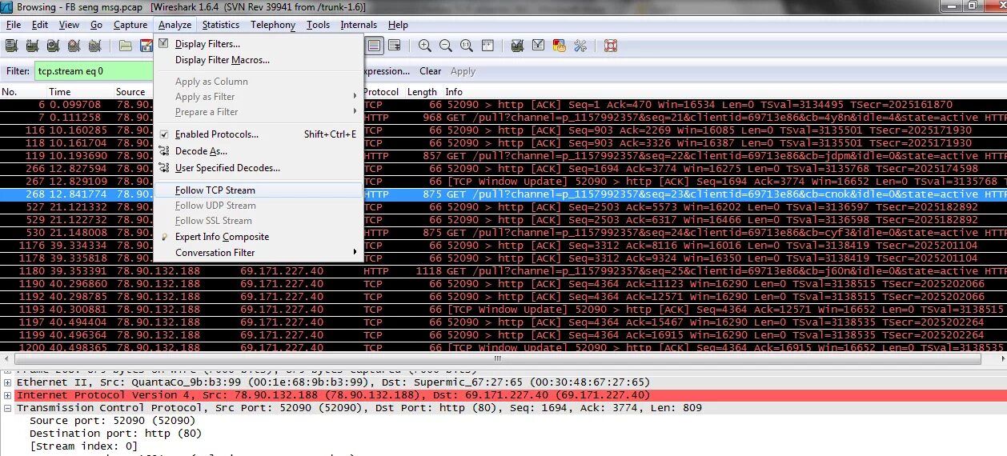1007x456 pixels.
Task: Click Source port: 52090 line
Action: tap(112, 421)
